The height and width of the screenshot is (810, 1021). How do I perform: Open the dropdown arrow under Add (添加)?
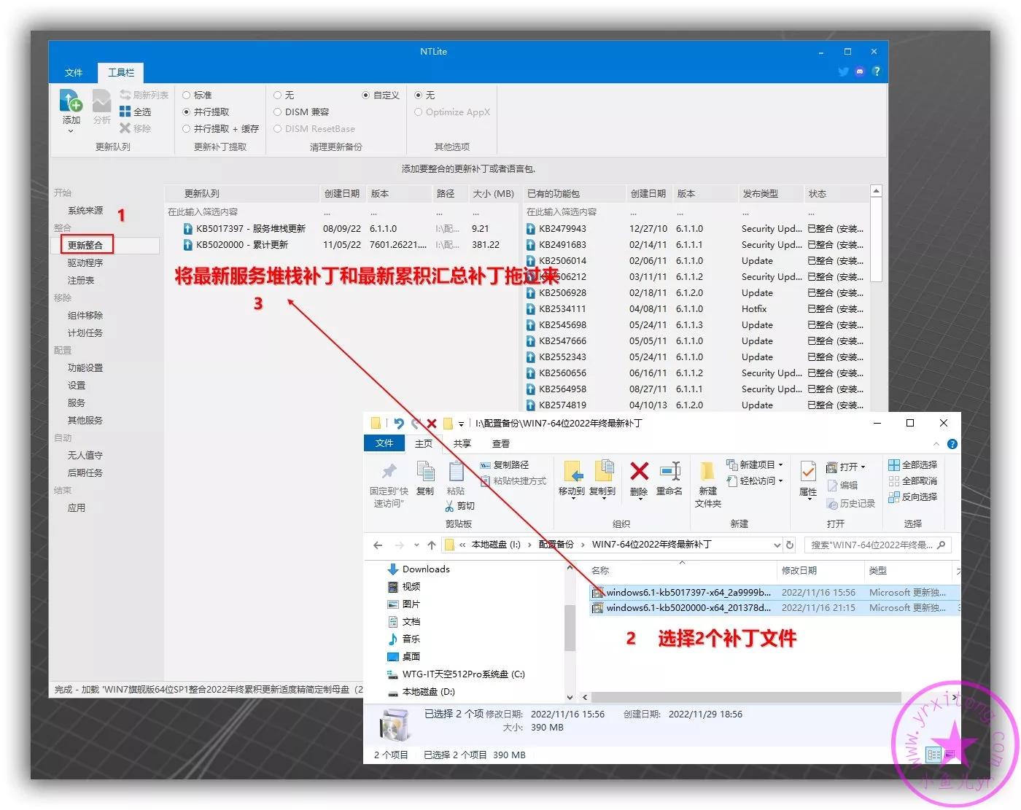coord(71,131)
